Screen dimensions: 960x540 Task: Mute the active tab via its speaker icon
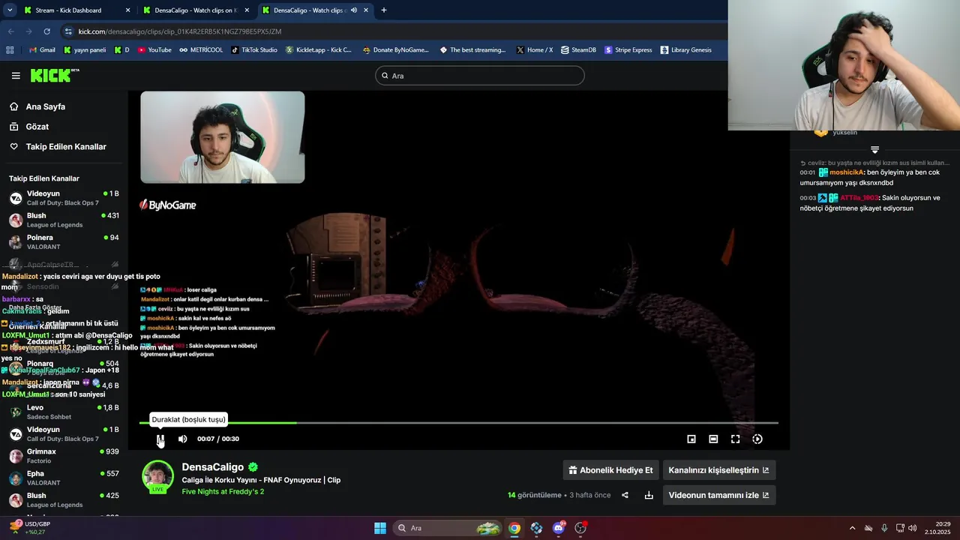[x=353, y=10]
